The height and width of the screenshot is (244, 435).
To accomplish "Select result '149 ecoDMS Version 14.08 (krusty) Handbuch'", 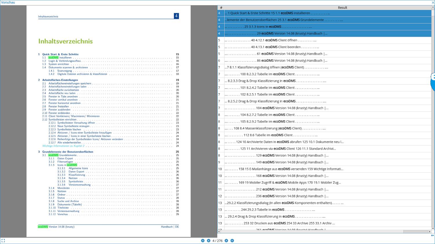I will pyautogui.click(x=324, y=162).
